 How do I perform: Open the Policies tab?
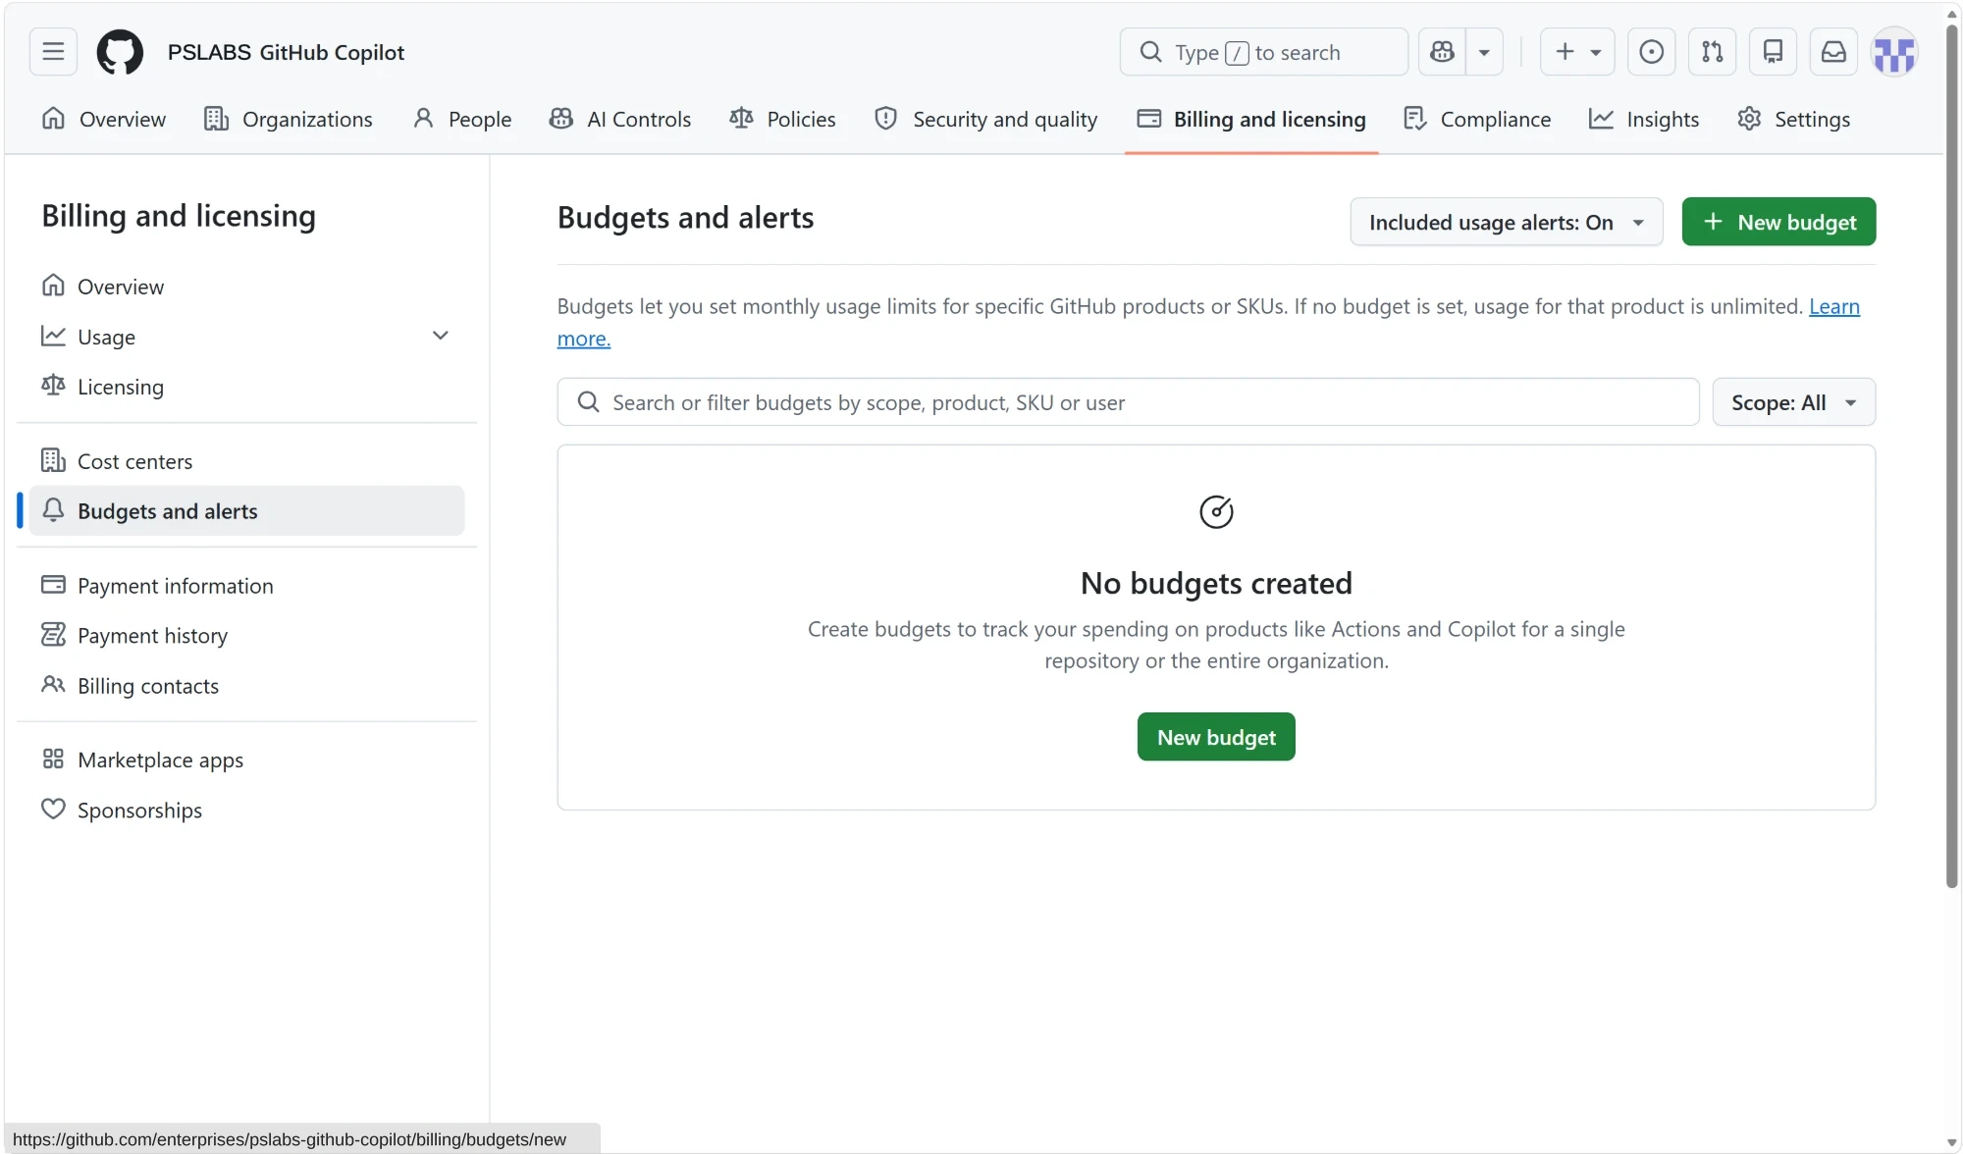pos(783,119)
